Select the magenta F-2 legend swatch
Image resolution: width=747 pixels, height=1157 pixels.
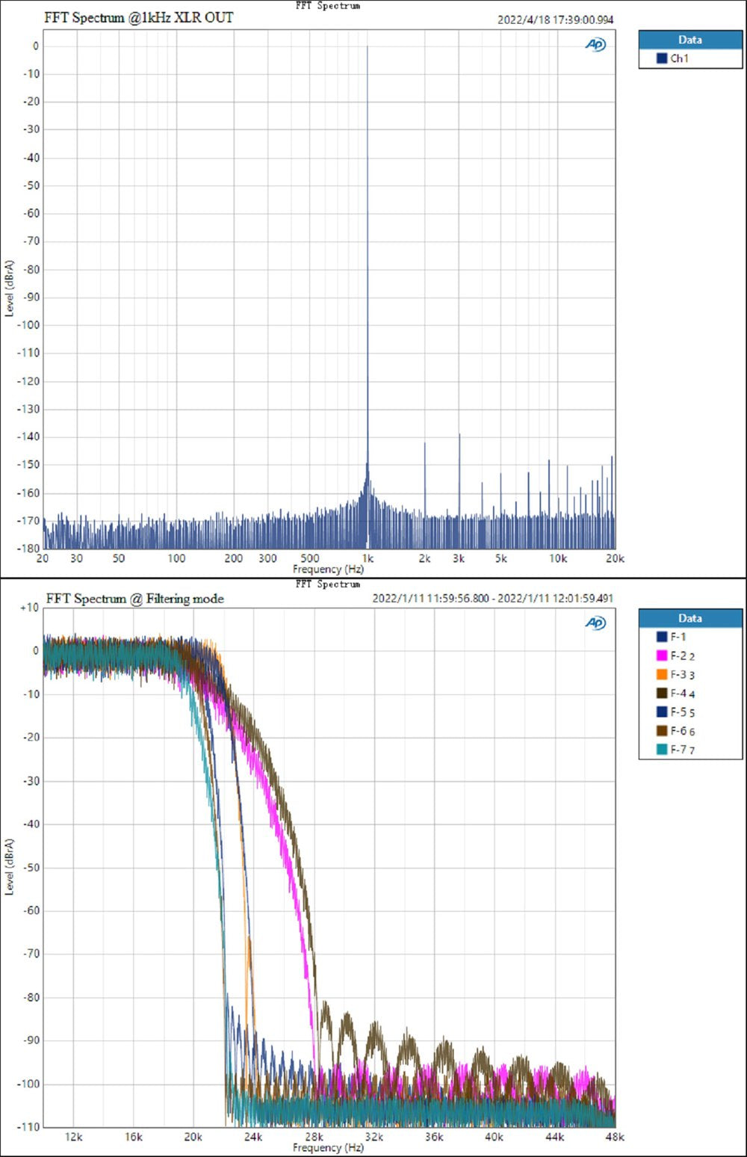coord(661,655)
